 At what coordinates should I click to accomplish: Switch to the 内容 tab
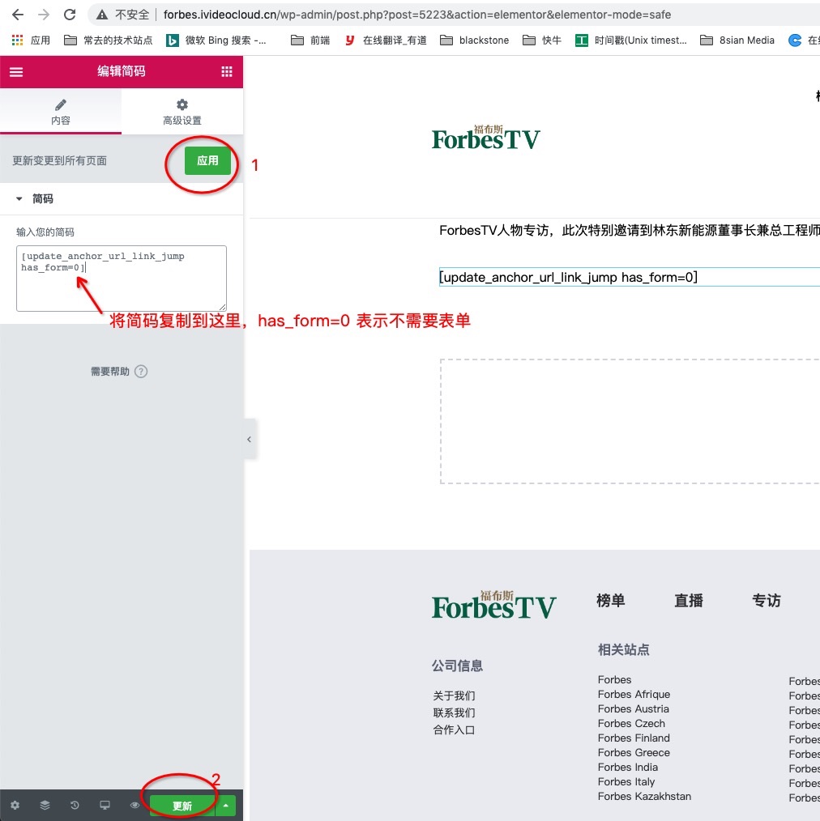[61, 112]
